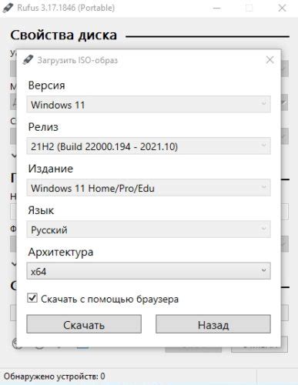Close the Rufus main window
The height and width of the screenshot is (385, 298).
[x=282, y=8]
